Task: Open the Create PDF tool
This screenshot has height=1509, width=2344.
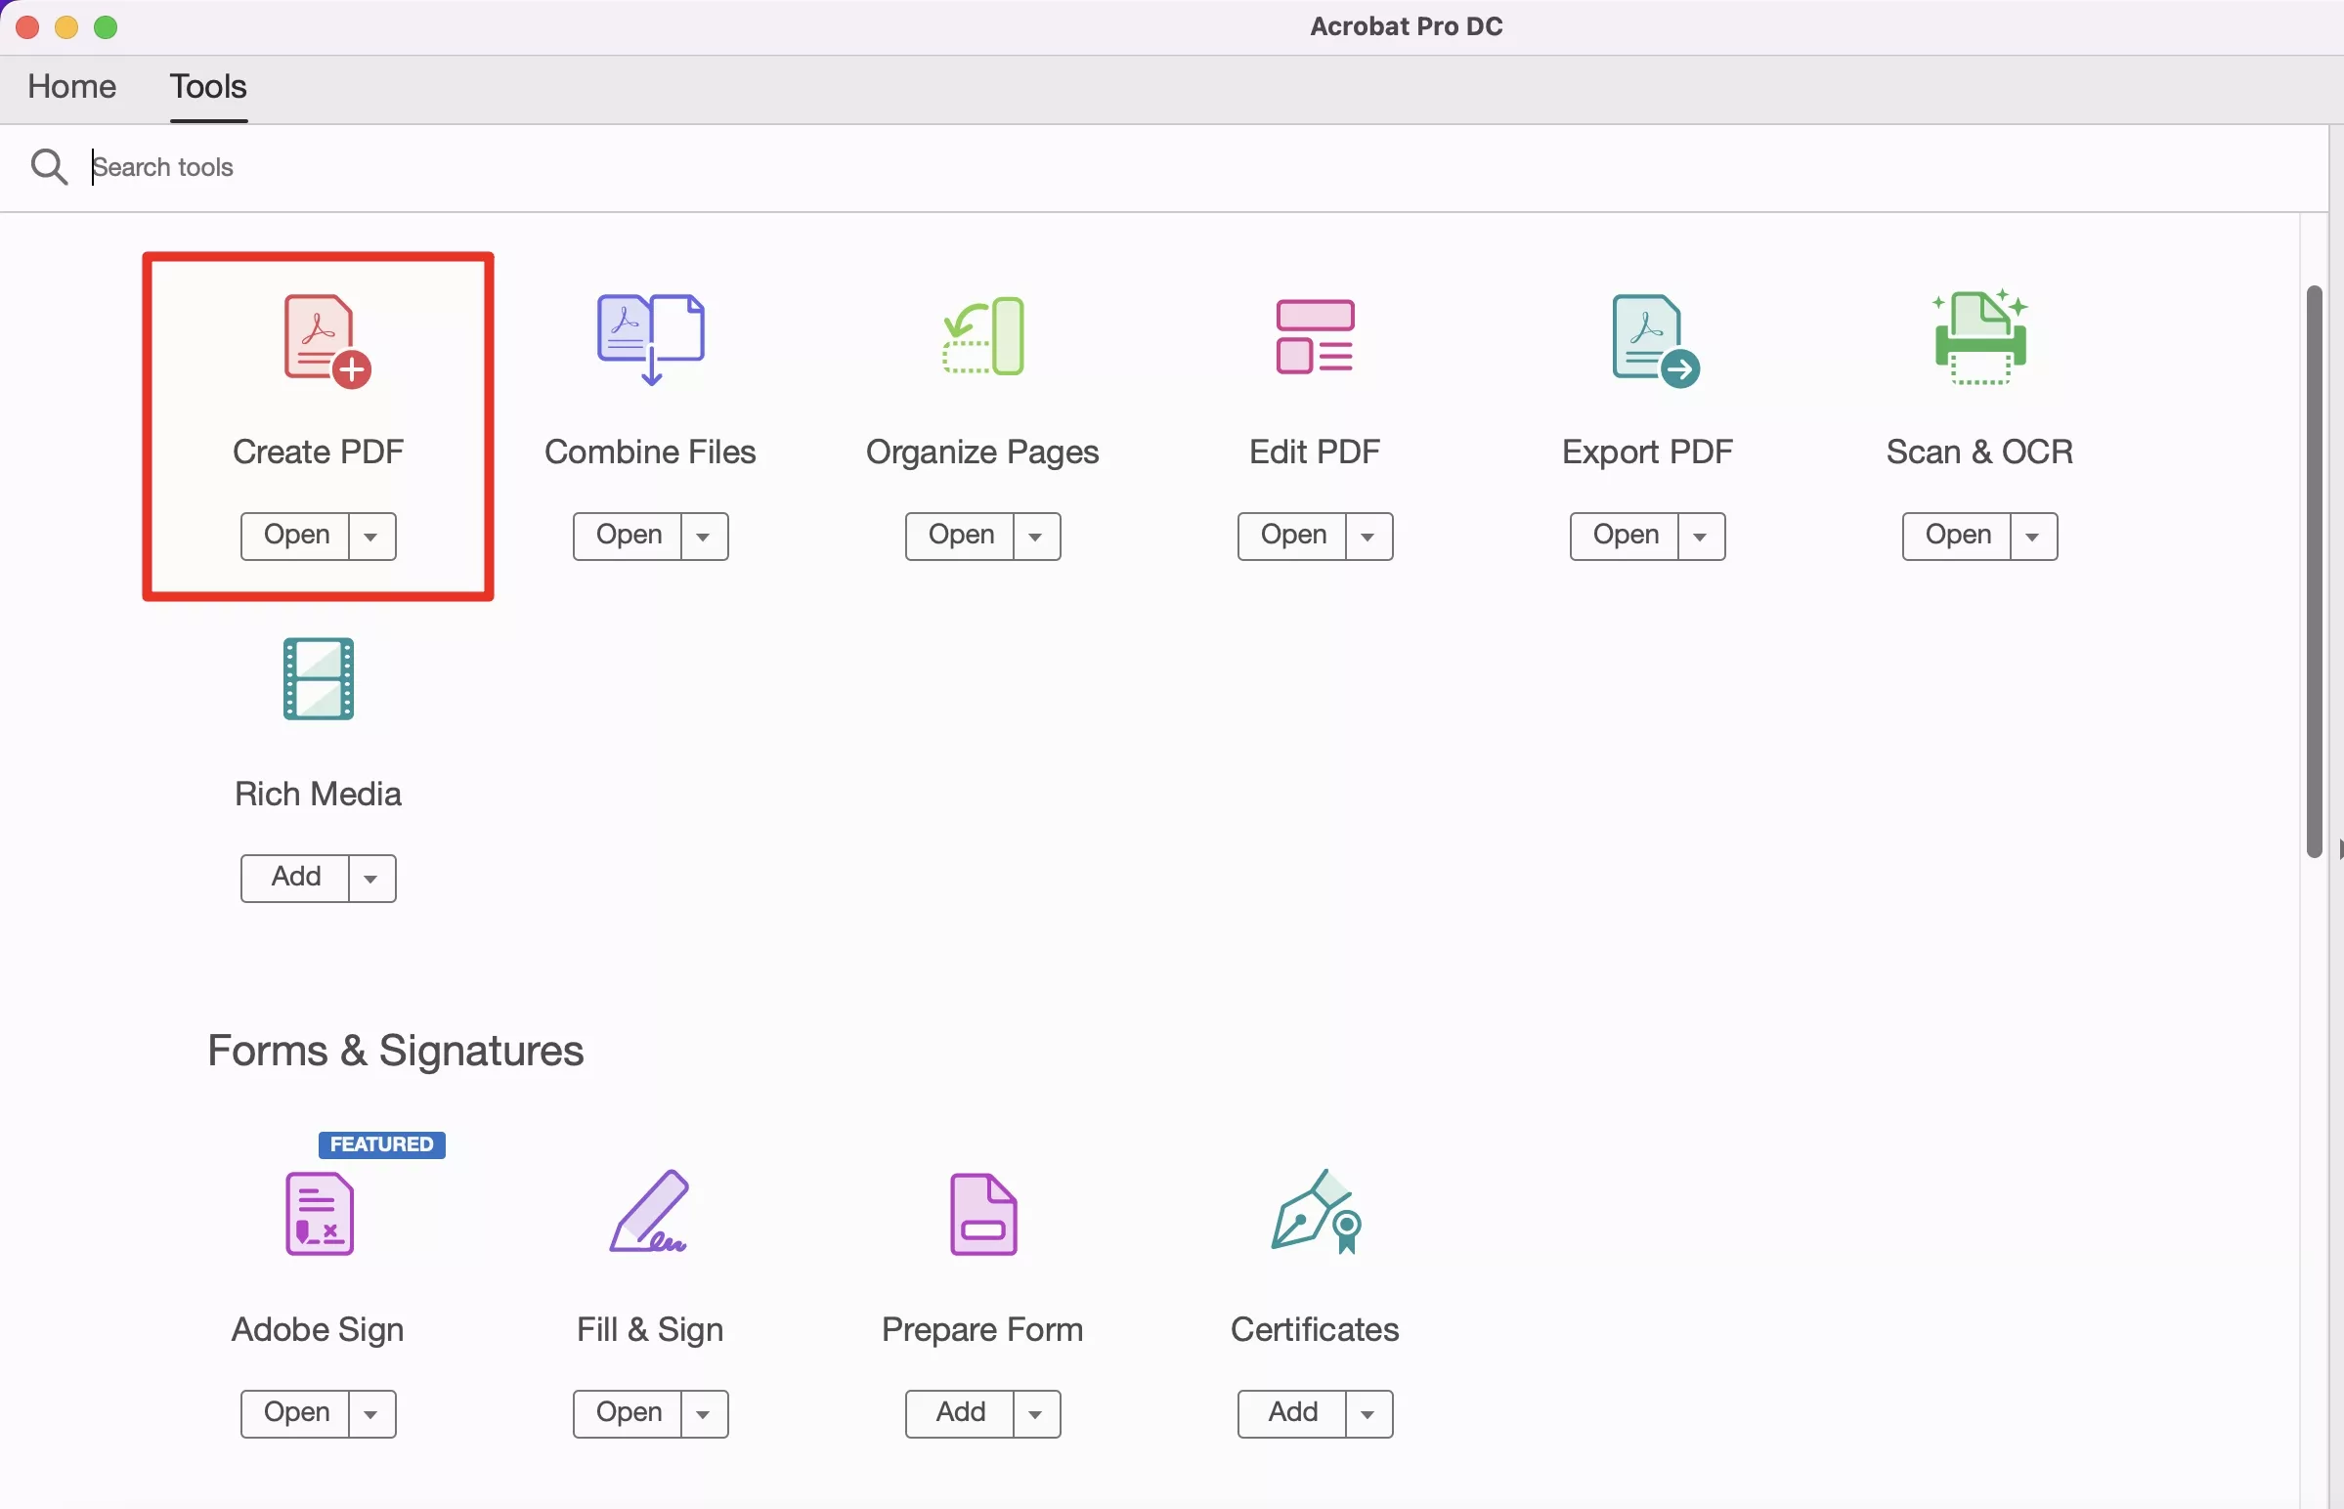Action: [295, 534]
